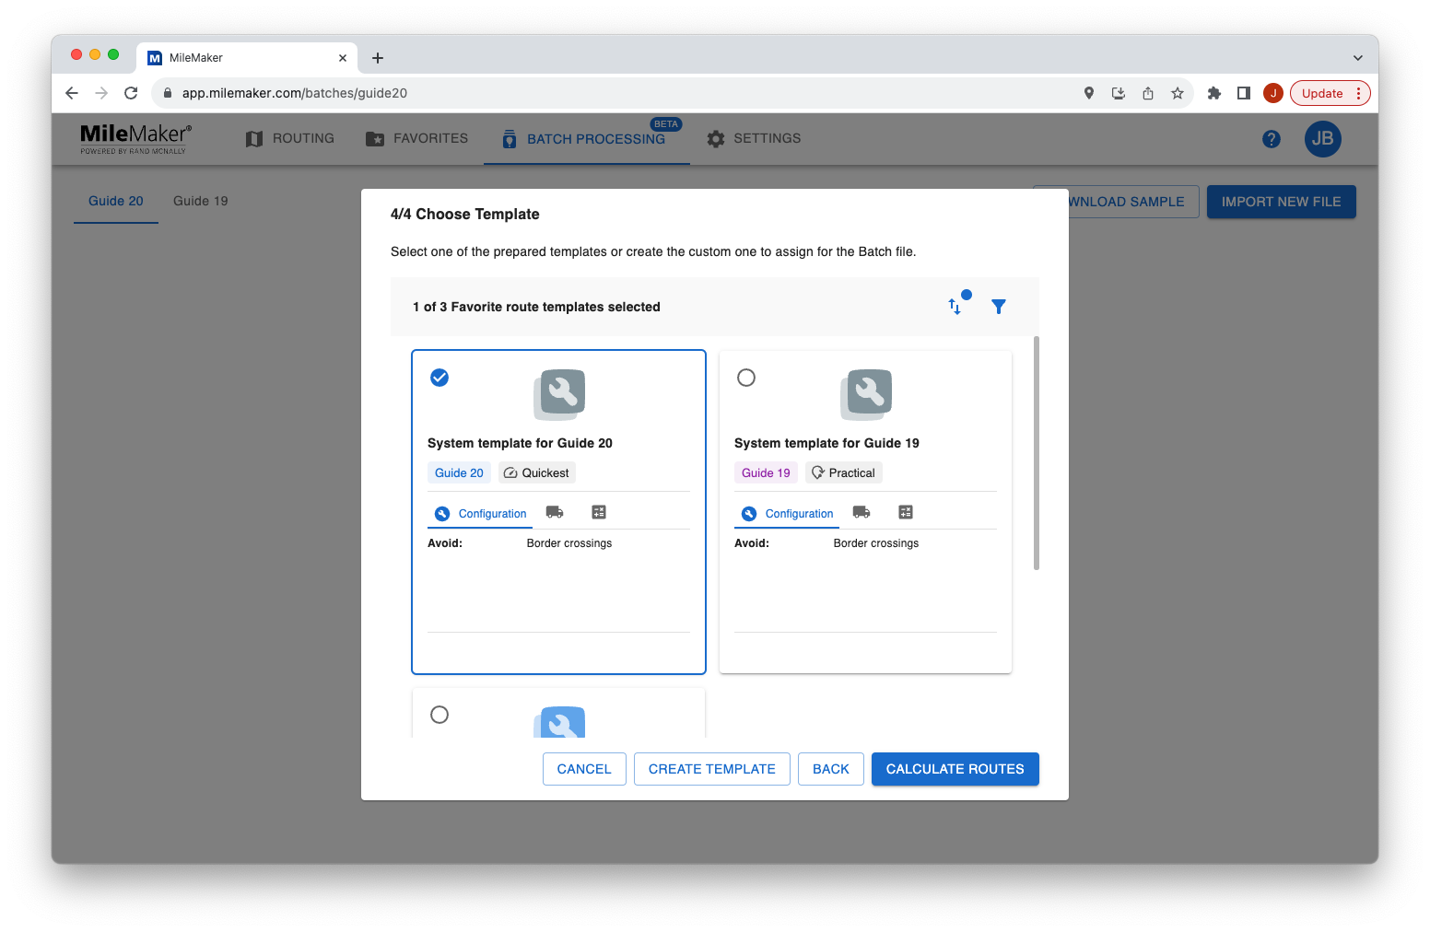This screenshot has height=932, width=1430.
Task: Click the Guide 19 tag chip
Action: (766, 472)
